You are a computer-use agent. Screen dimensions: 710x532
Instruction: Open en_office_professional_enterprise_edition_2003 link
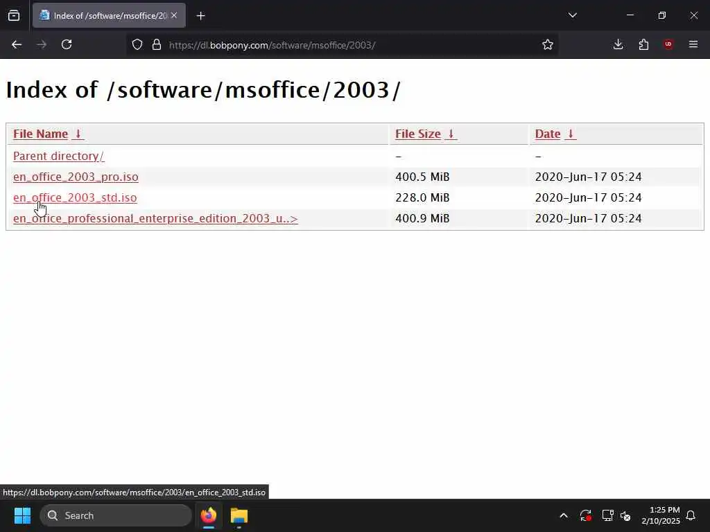pos(155,218)
